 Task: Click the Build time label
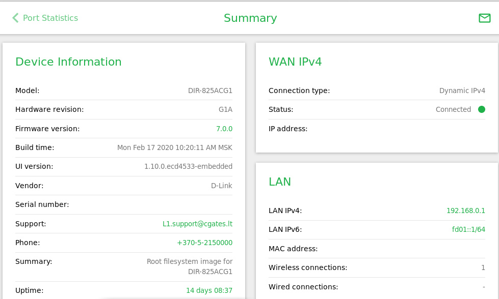(35, 147)
